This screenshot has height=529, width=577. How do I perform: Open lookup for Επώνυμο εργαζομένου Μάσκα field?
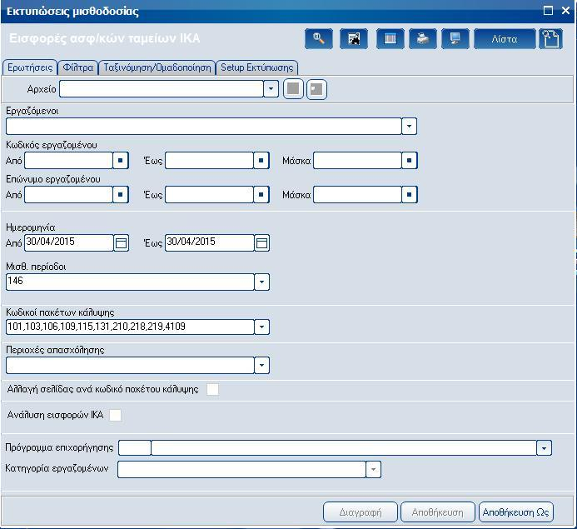click(409, 194)
